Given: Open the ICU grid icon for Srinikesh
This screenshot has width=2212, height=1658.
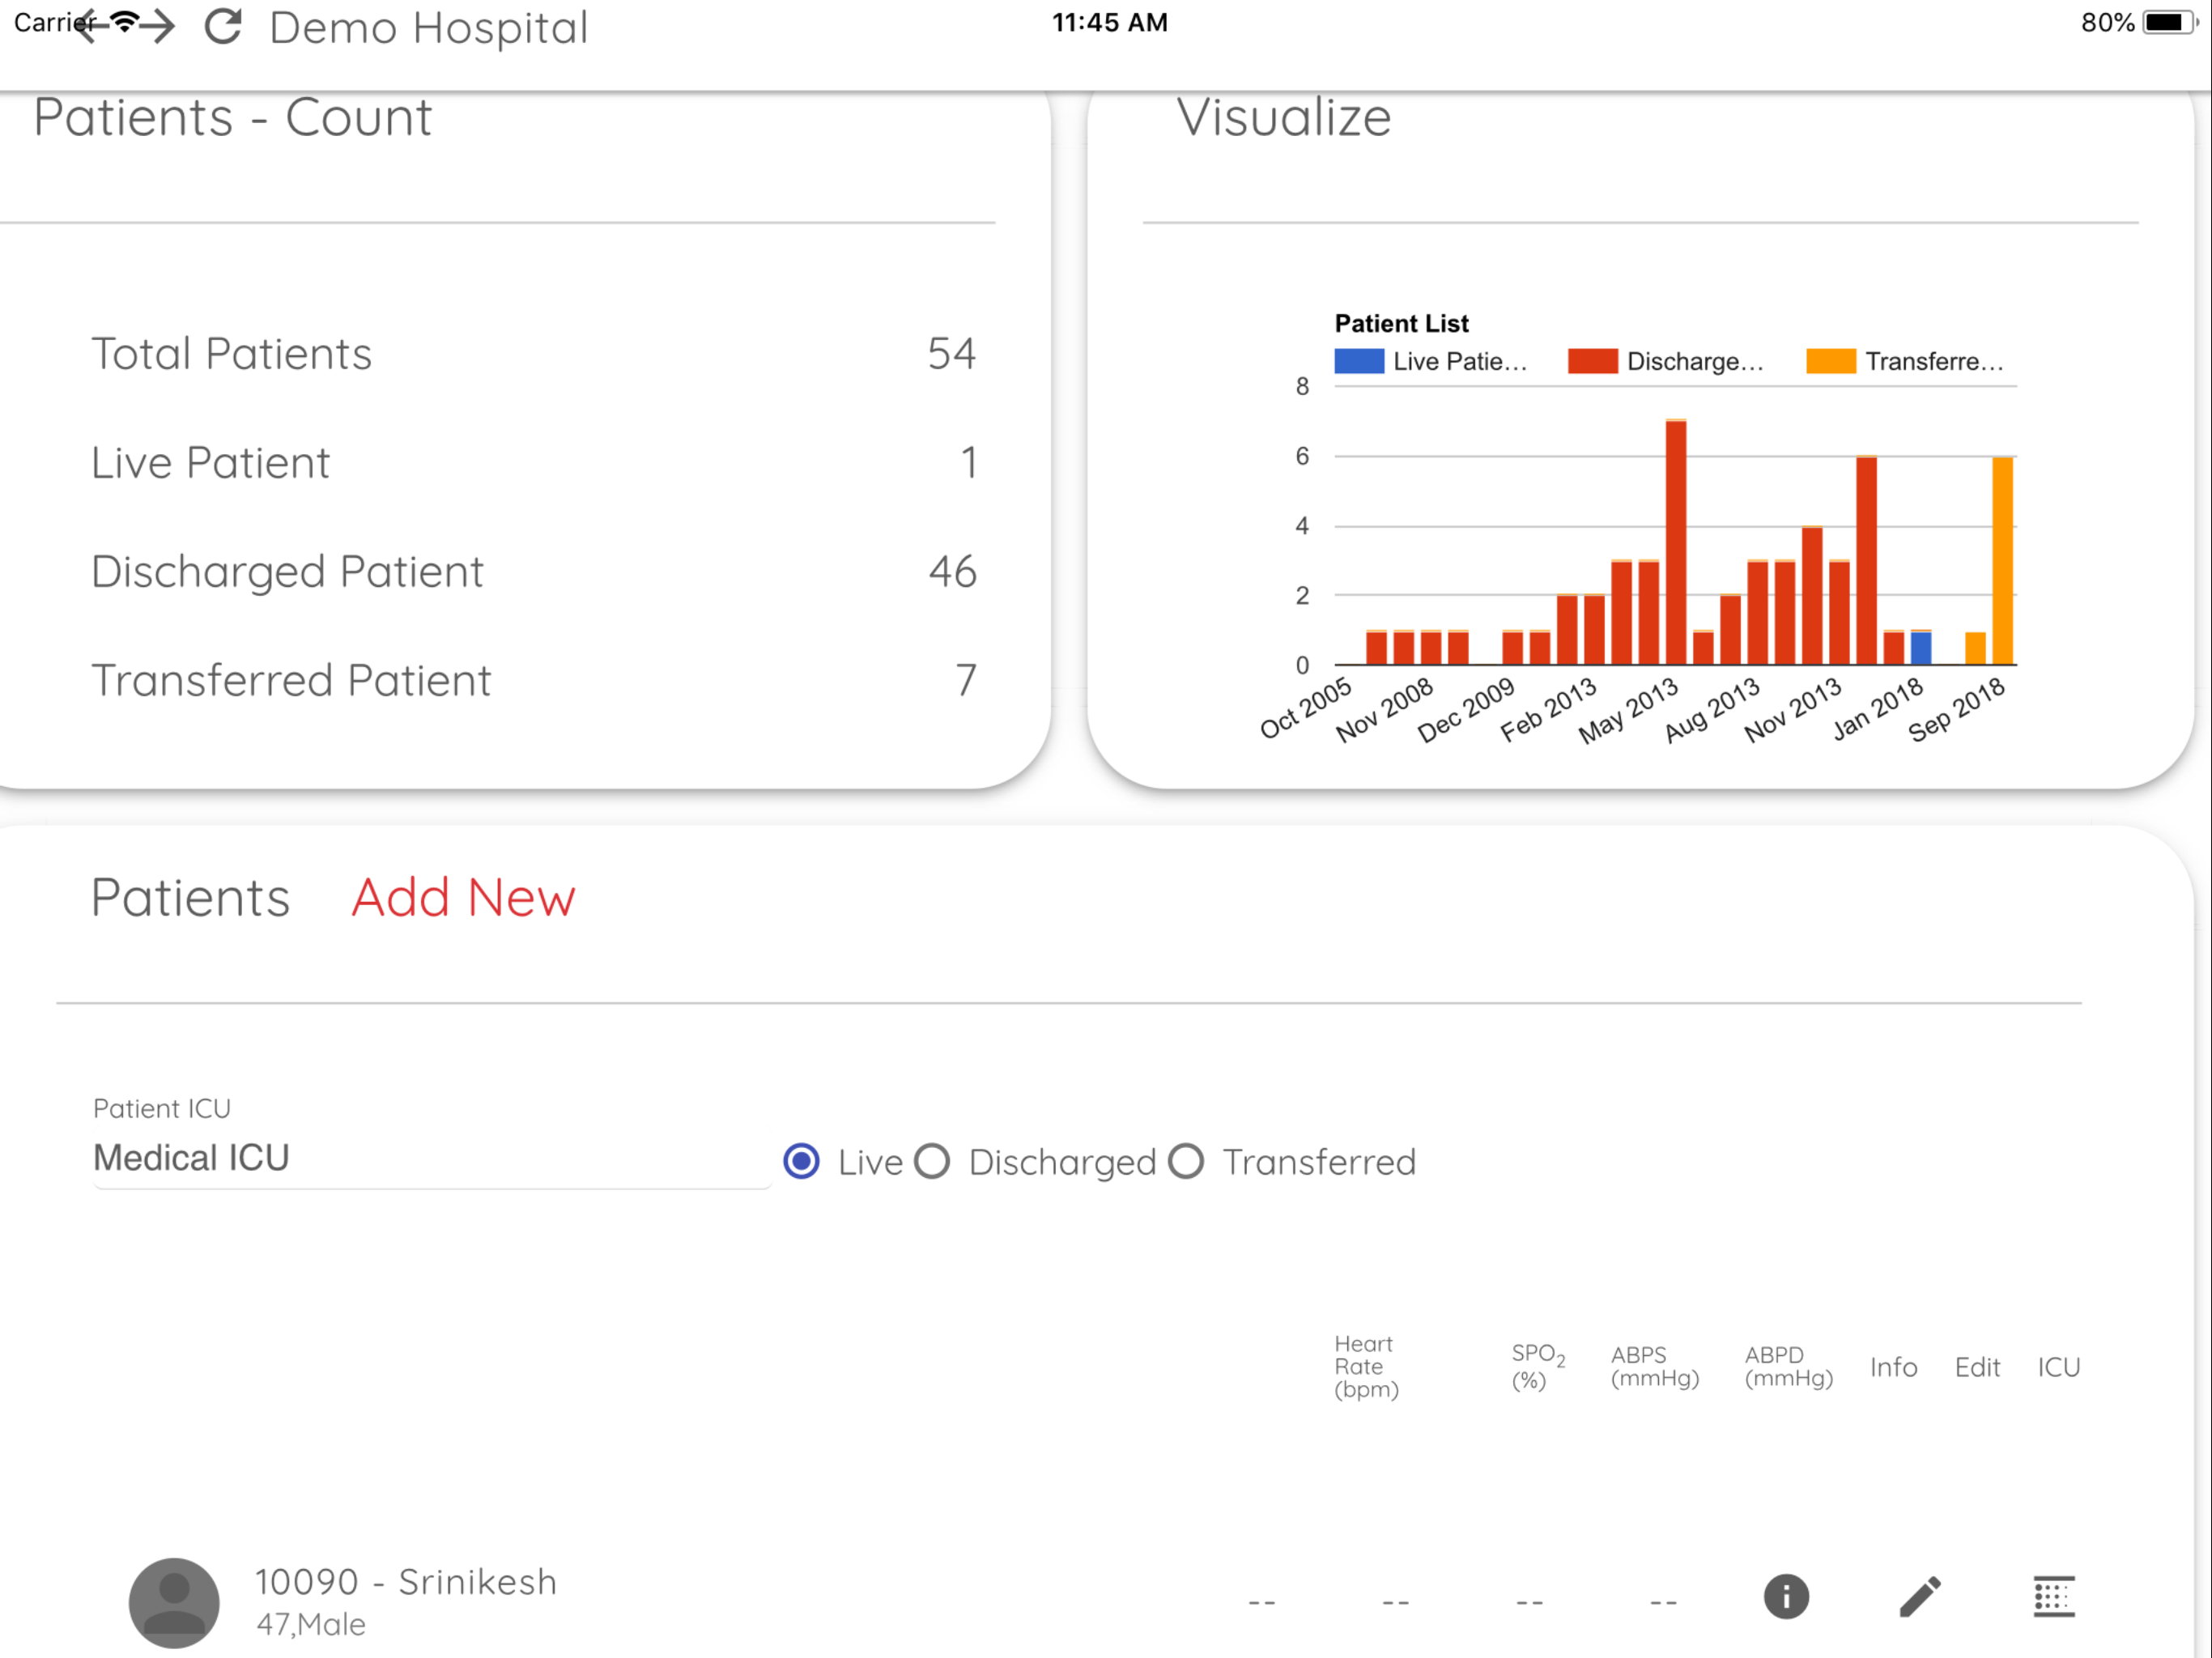Looking at the screenshot, I should pos(2053,1596).
